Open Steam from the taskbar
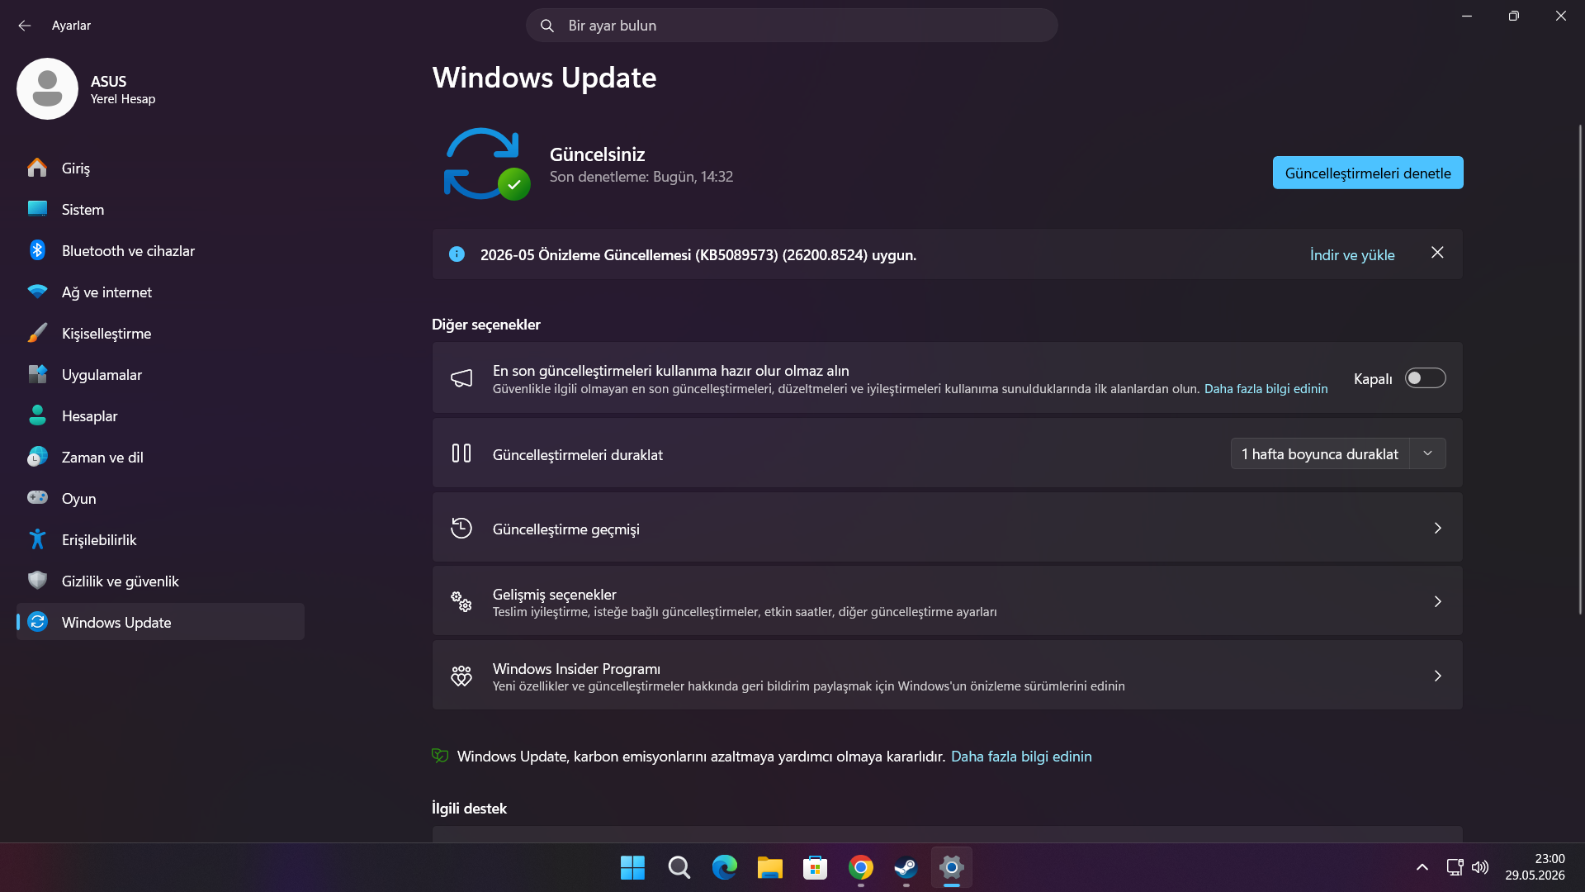 (906, 867)
